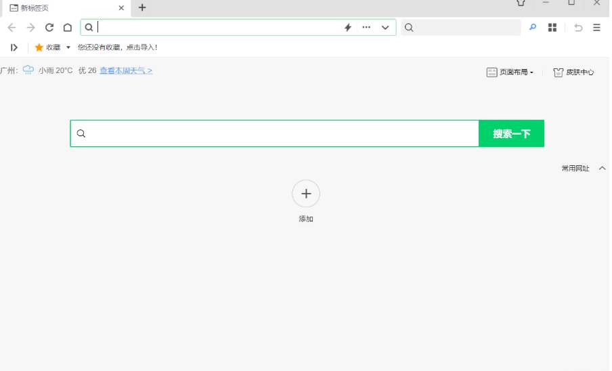Click the lightning speed mode icon
This screenshot has height=371, width=612.
(348, 28)
